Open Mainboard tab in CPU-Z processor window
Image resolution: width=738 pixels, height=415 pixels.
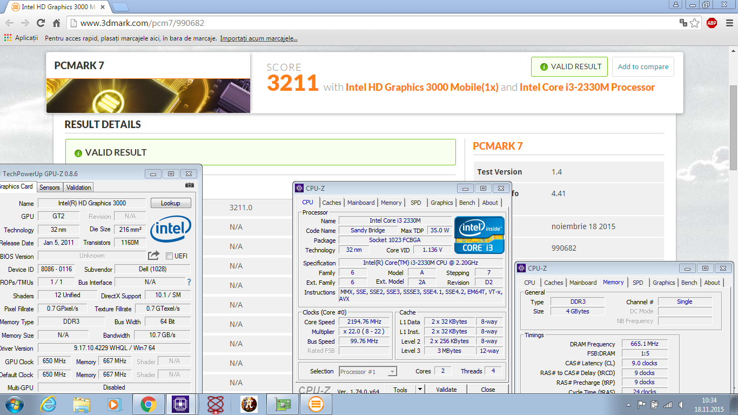(x=361, y=203)
